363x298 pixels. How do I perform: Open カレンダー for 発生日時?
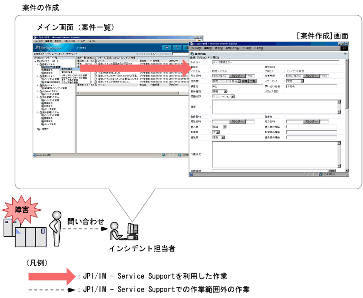237,76
